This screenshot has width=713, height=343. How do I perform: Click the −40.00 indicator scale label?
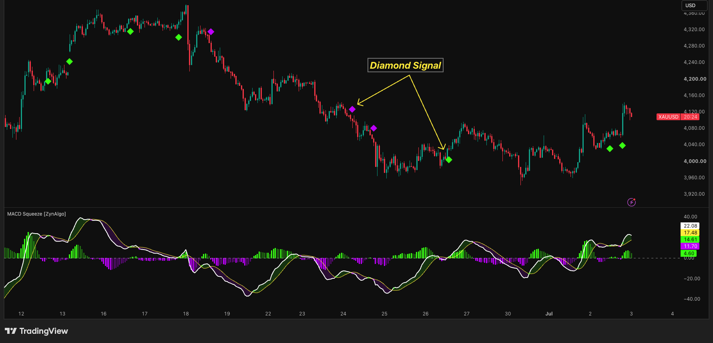pos(691,299)
